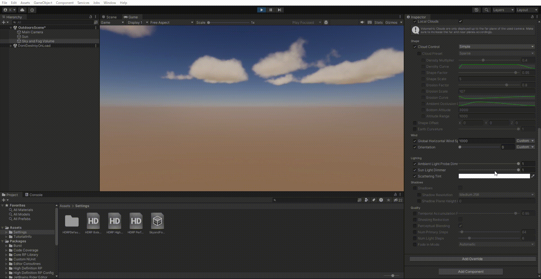Lock the Hierarchy panel
This screenshot has height=279, width=541.
91,17
